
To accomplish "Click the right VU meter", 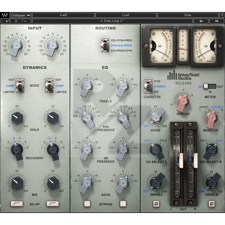I will pos(207,46).
